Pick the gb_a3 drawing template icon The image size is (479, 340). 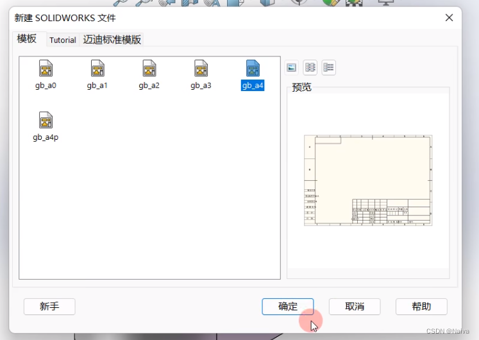coord(201,68)
